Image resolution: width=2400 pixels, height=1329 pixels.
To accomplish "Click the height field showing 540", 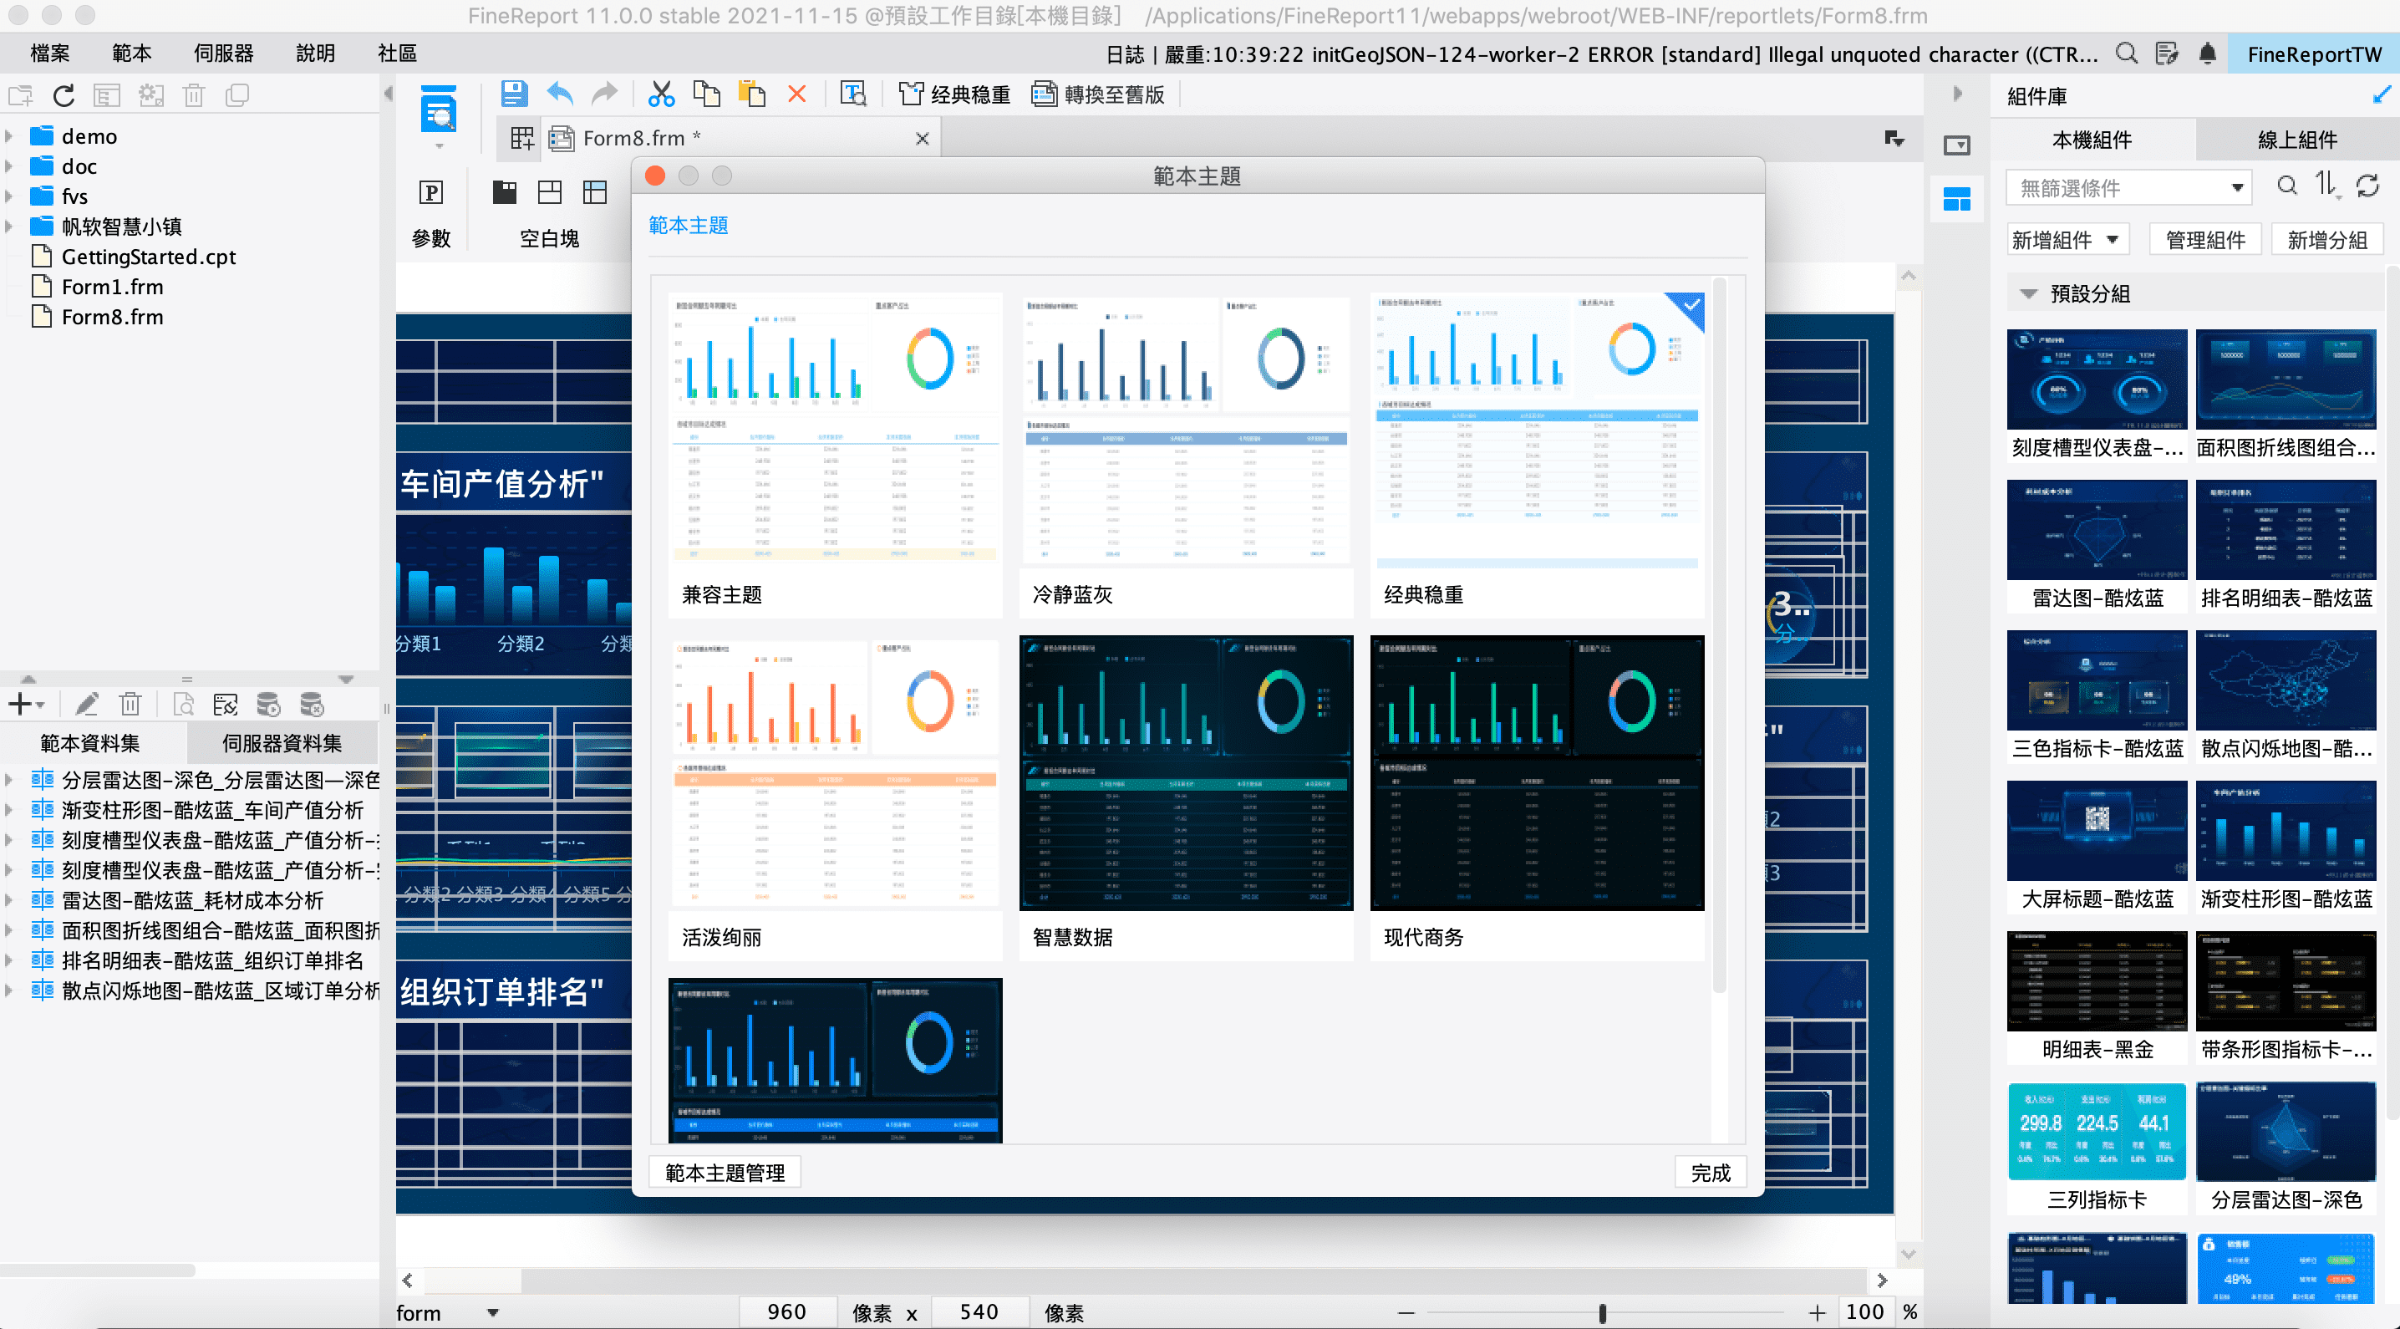I will click(979, 1312).
